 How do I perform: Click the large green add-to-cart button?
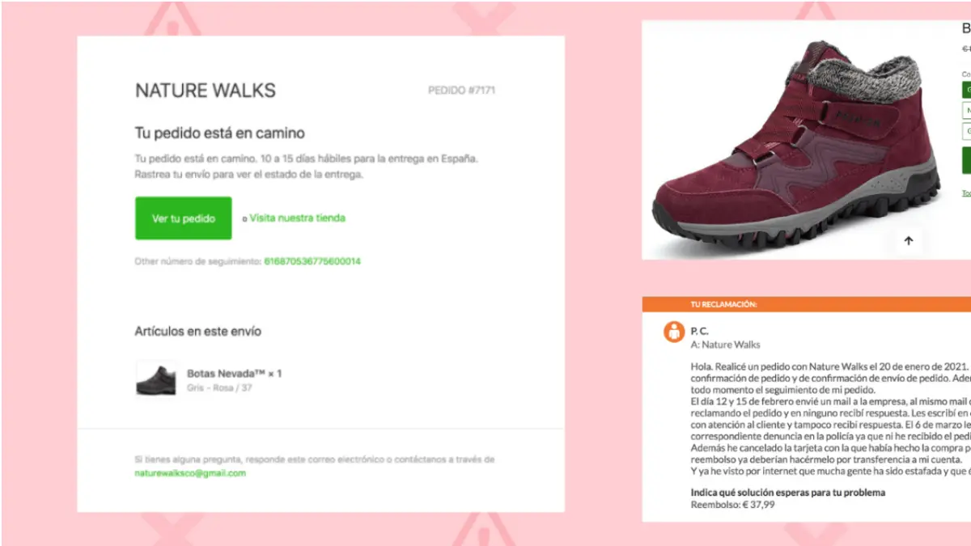pos(966,160)
